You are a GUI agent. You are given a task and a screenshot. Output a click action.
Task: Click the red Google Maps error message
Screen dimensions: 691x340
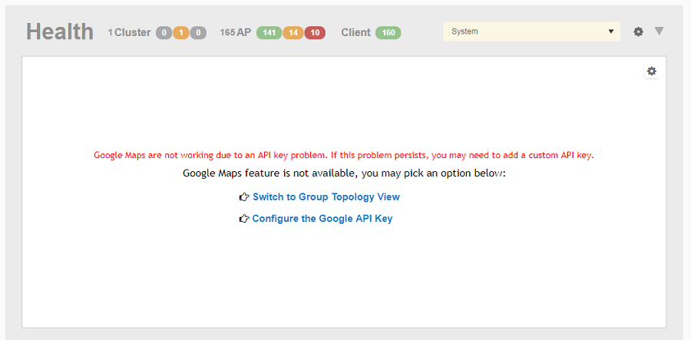(344, 155)
